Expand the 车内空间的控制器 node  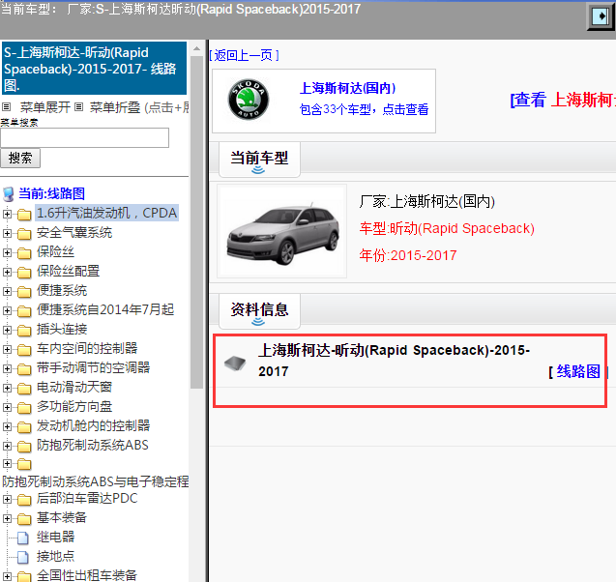[7, 349]
